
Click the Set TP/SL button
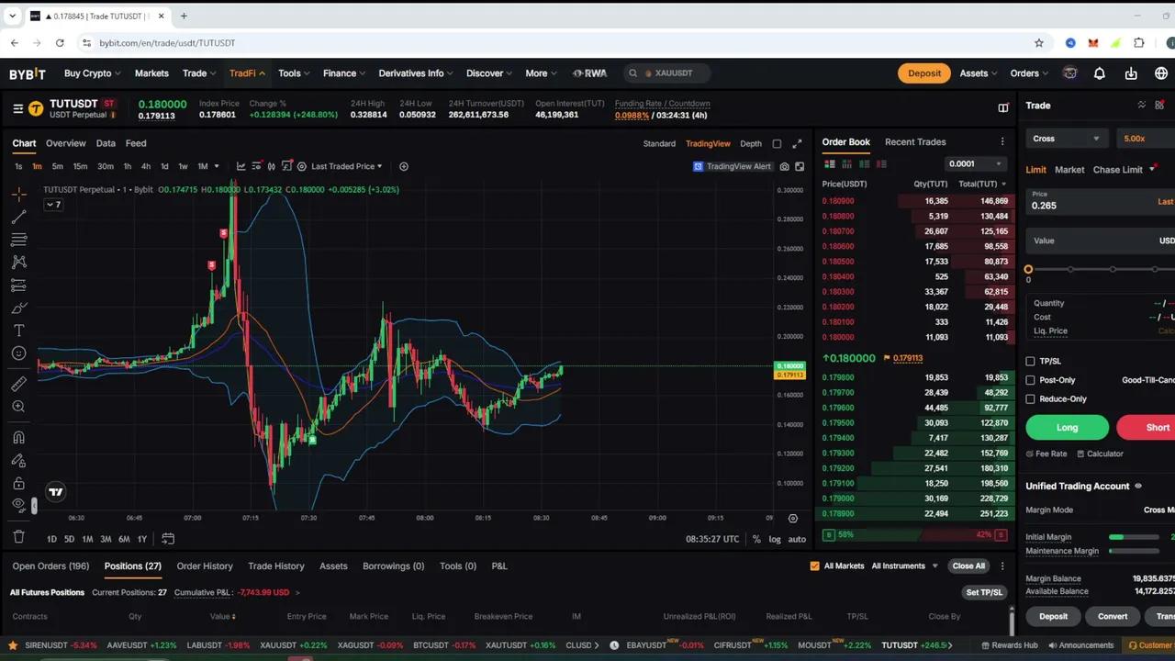point(985,593)
